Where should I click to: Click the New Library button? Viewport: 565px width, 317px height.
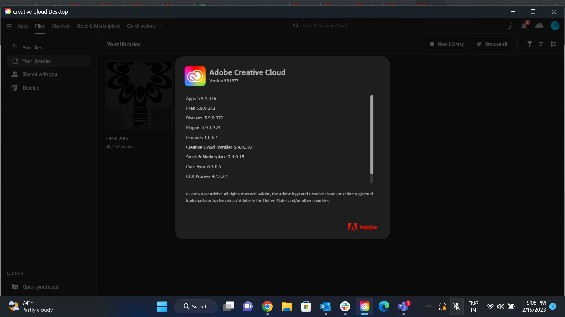click(x=446, y=44)
